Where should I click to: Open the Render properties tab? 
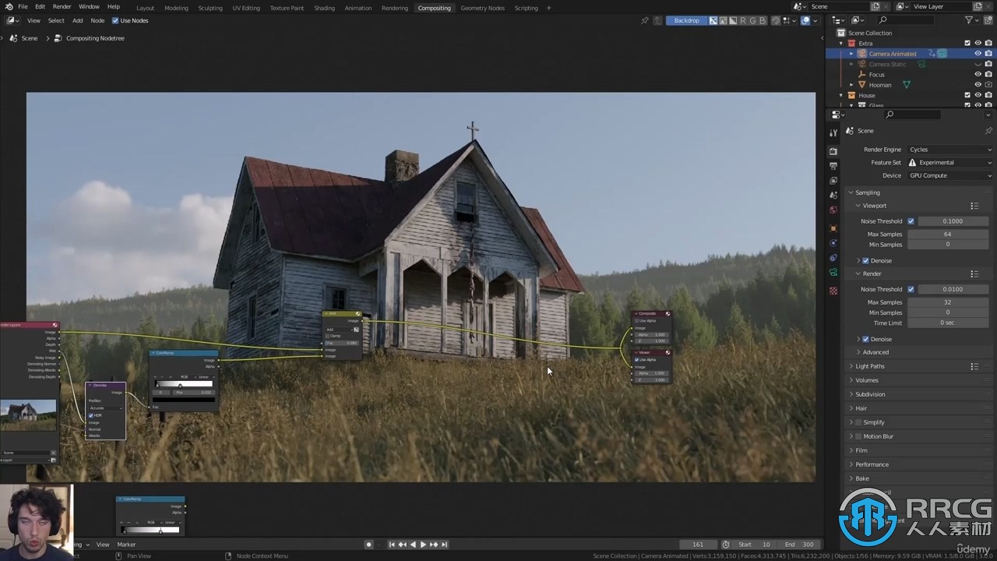pos(833,151)
